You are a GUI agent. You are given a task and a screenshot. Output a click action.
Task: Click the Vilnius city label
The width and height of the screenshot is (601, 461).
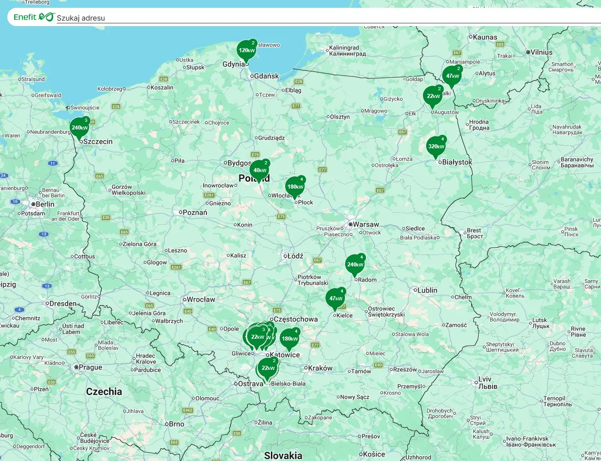[542, 52]
